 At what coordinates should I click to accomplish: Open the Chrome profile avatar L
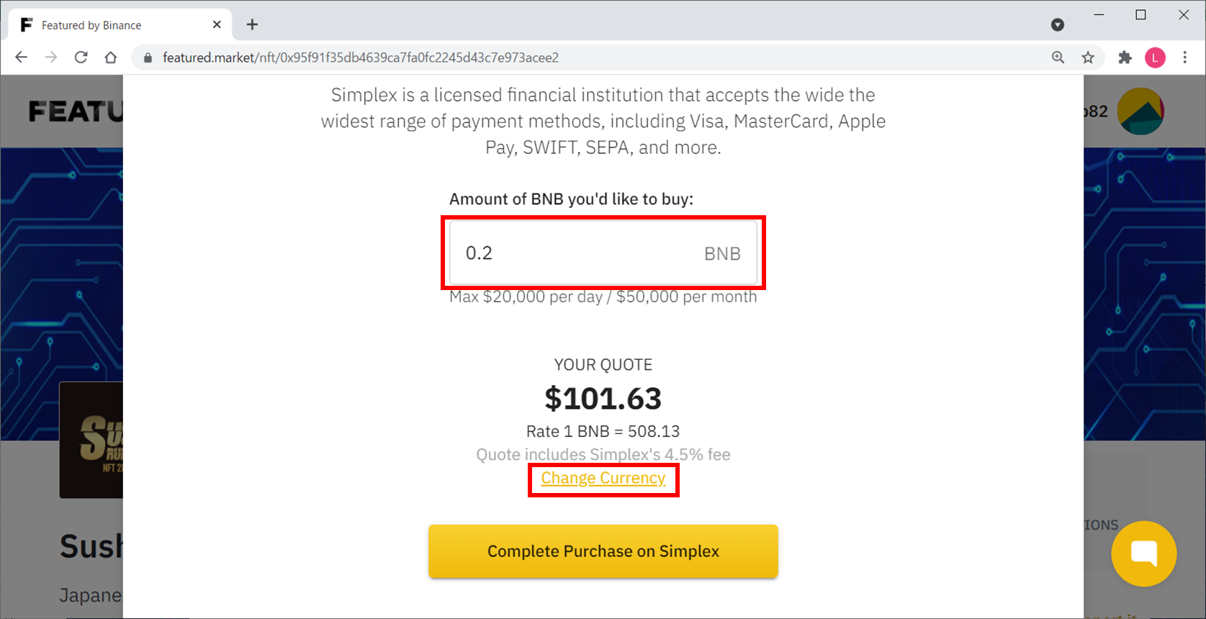click(1155, 58)
